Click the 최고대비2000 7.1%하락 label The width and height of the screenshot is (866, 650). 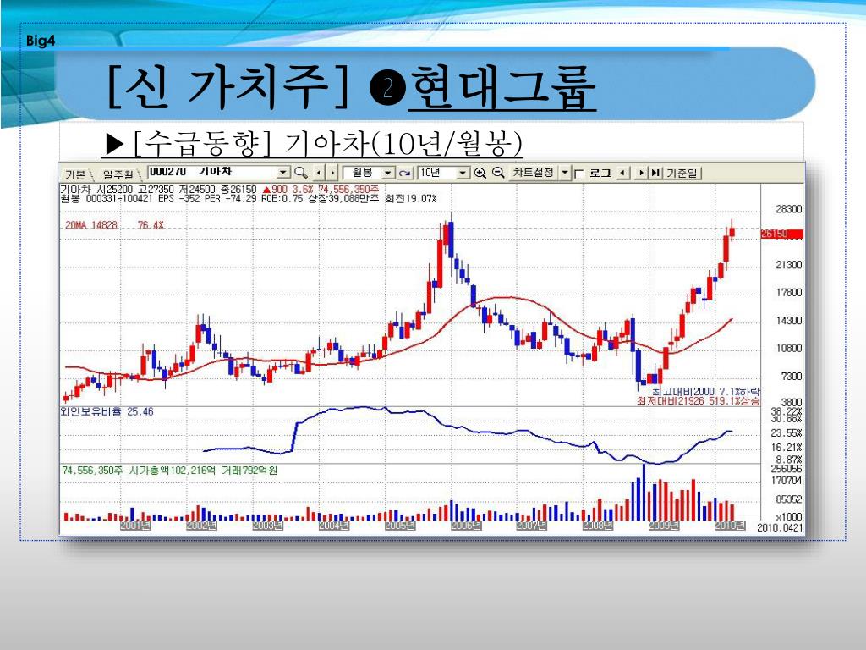point(705,391)
